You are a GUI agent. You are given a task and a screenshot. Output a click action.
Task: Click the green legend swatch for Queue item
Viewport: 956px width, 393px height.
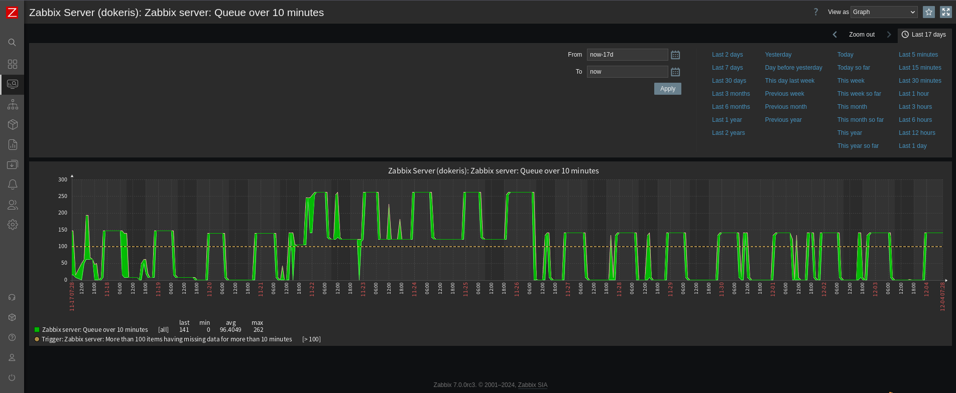37,330
